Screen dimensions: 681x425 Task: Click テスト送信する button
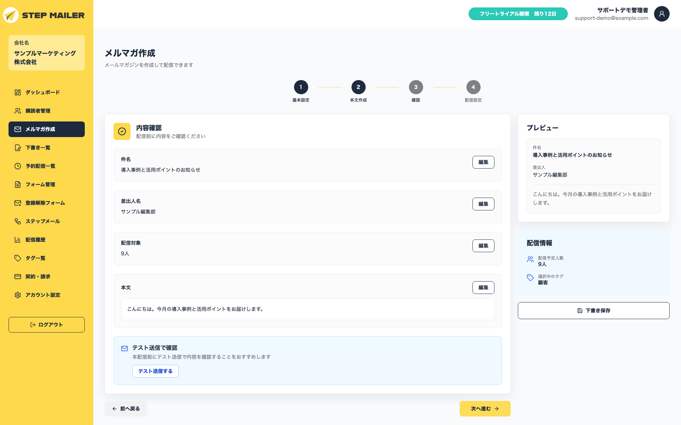pyautogui.click(x=155, y=371)
